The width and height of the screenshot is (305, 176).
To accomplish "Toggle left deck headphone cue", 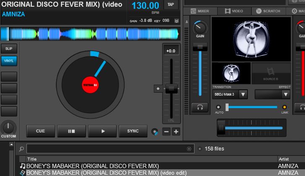I will pyautogui.click(x=200, y=107).
